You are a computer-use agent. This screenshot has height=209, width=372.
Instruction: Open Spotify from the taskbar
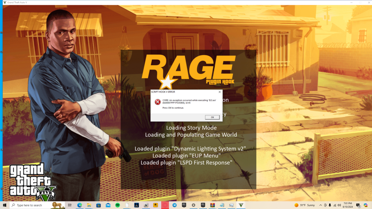click(118, 205)
